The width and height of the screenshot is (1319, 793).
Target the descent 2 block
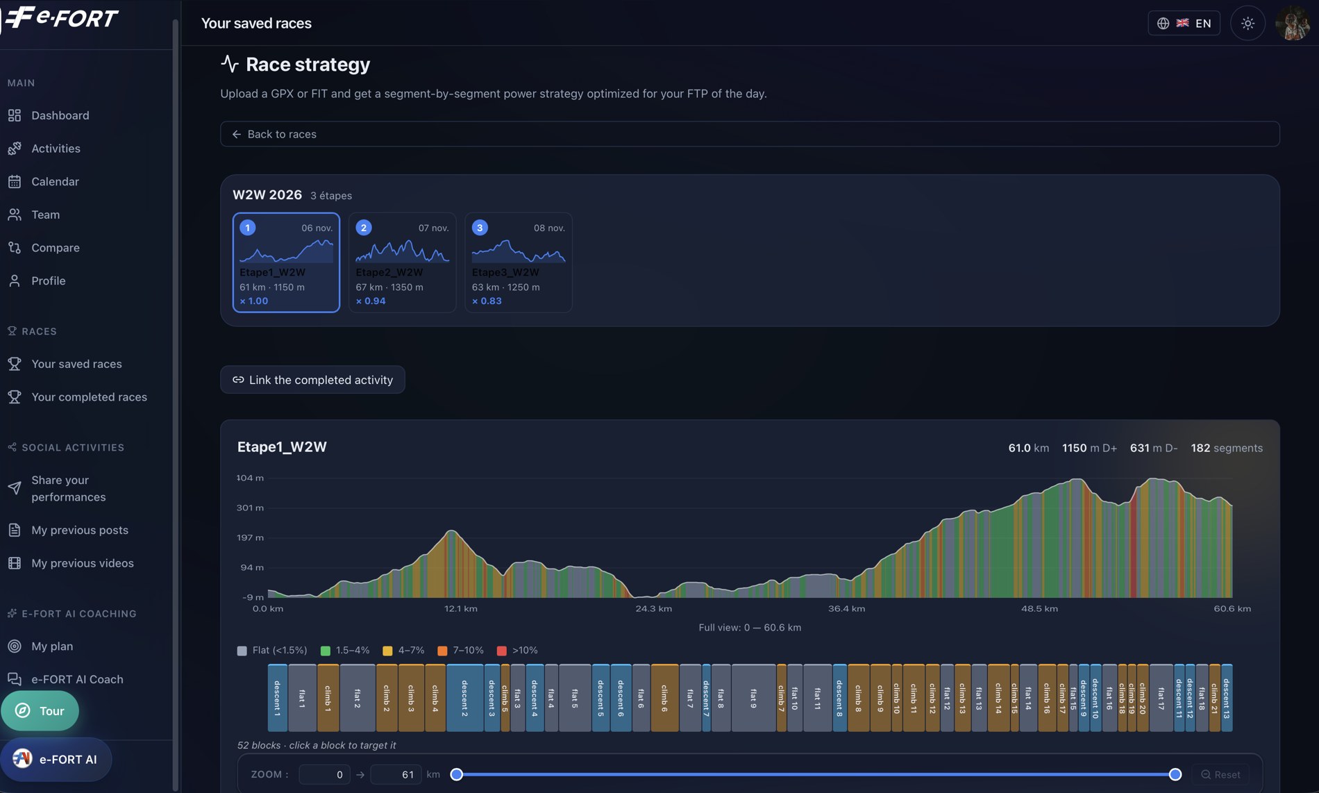pos(465,698)
